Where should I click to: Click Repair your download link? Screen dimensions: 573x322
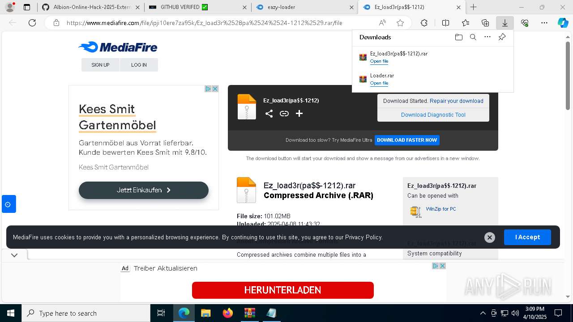click(457, 101)
